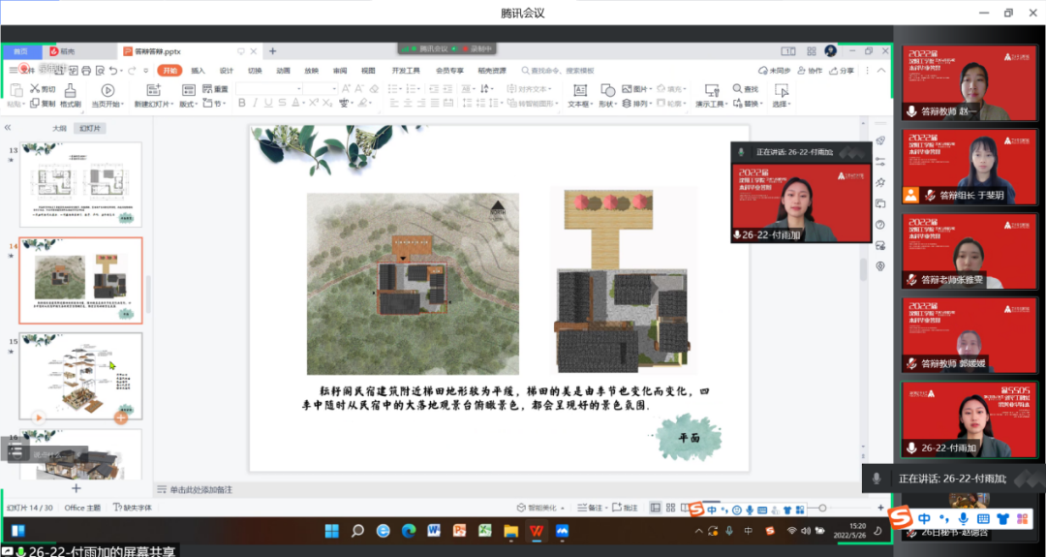
Task: Switch to Normal view in status bar
Action: [655, 508]
